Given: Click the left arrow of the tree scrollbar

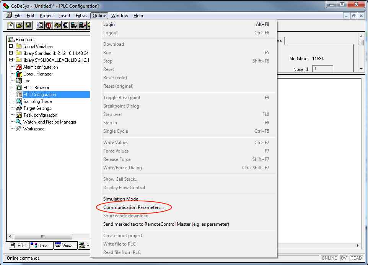Looking at the screenshot, I should [x=10, y=236].
